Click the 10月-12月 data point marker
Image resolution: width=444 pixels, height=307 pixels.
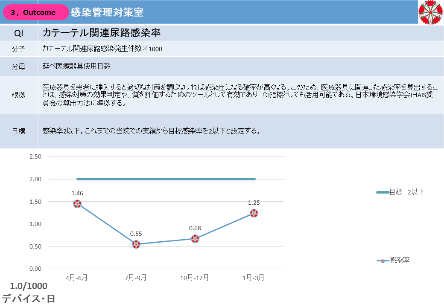[x=195, y=239]
